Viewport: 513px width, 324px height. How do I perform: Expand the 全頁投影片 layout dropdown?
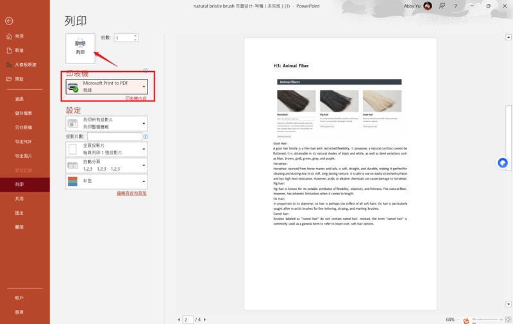click(106, 149)
